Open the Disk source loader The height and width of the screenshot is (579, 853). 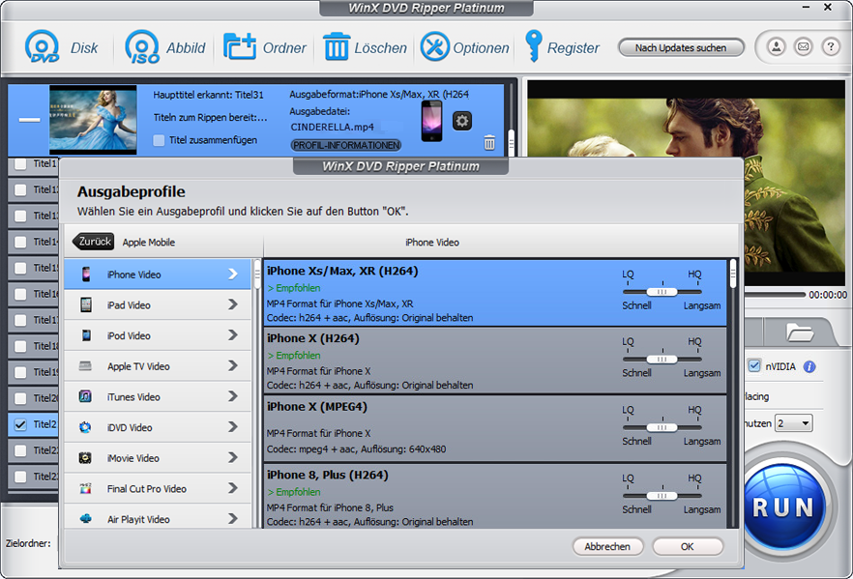tap(42, 46)
